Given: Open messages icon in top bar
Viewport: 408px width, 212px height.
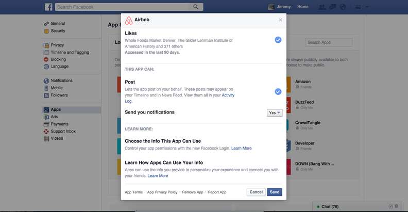Looking at the screenshot, I should coord(333,7).
